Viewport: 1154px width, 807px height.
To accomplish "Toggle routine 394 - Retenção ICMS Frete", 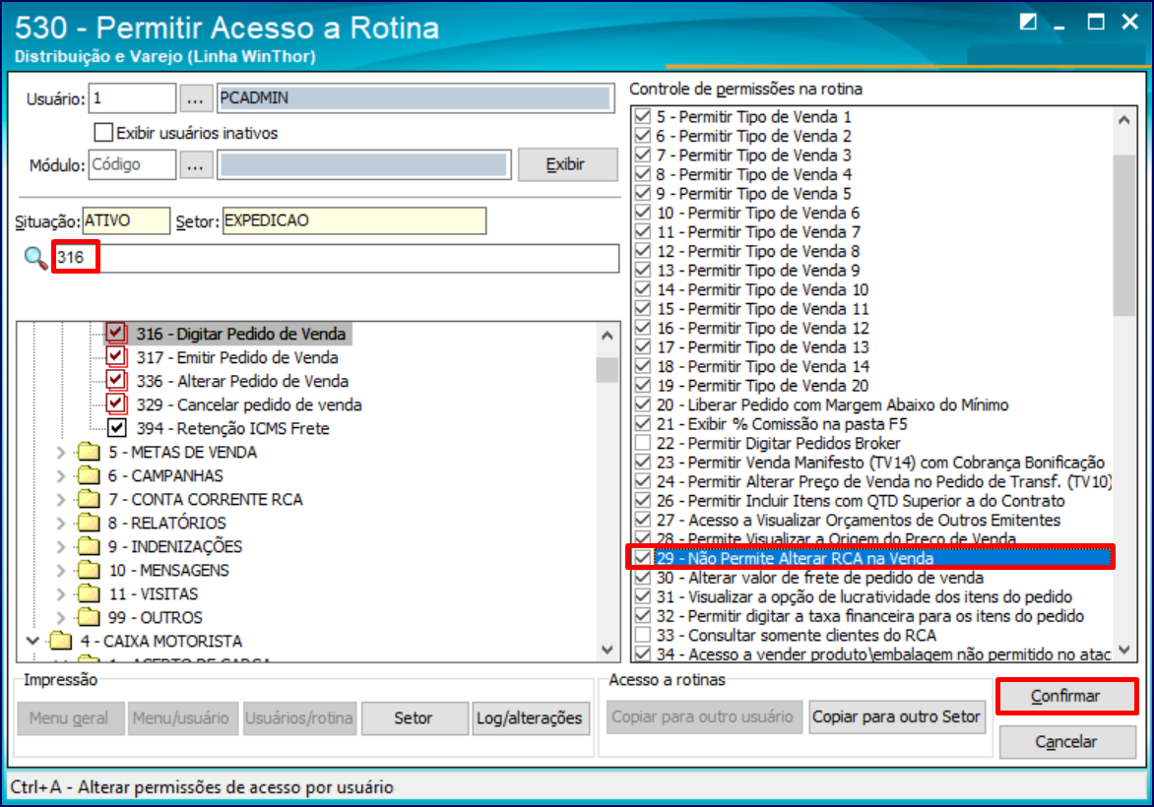I will (116, 427).
